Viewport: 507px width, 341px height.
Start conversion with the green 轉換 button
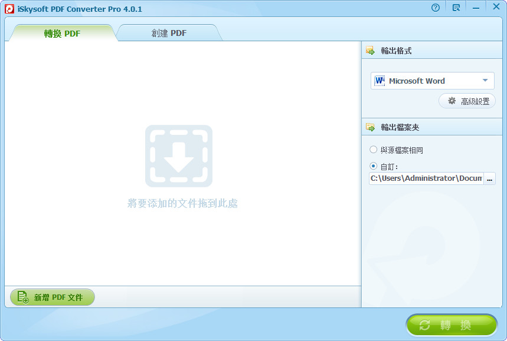tap(452, 325)
